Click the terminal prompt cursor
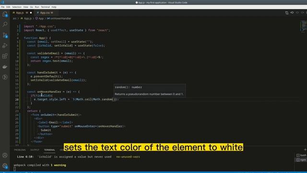 [15, 169]
